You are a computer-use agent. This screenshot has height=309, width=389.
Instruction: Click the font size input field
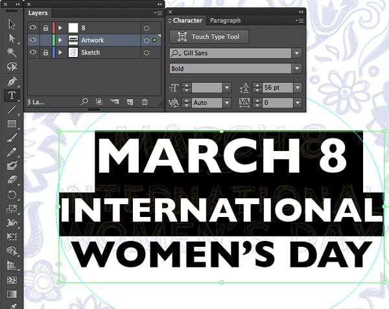click(x=207, y=87)
